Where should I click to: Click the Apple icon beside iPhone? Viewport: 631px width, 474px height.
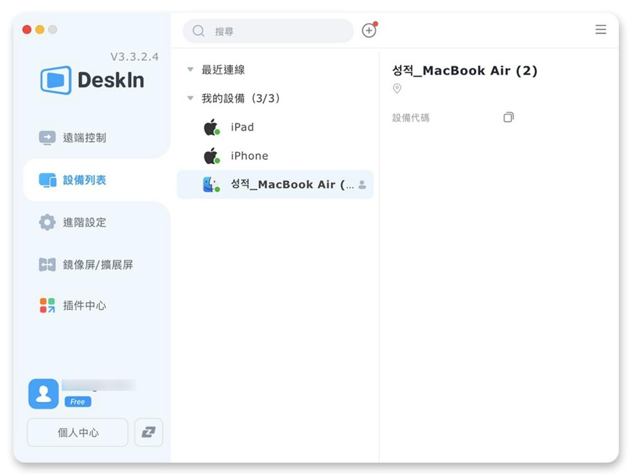(x=212, y=156)
